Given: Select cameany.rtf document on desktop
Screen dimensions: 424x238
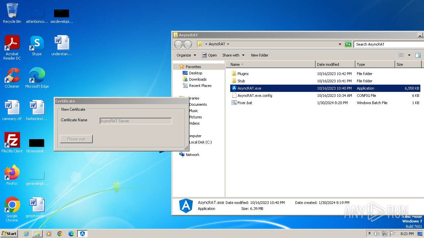Looking at the screenshot, I should (x=12, y=110).
